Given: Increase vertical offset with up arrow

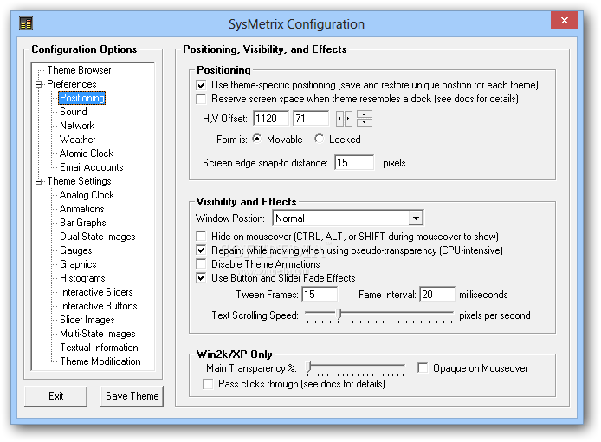Looking at the screenshot, I should 364,114.
